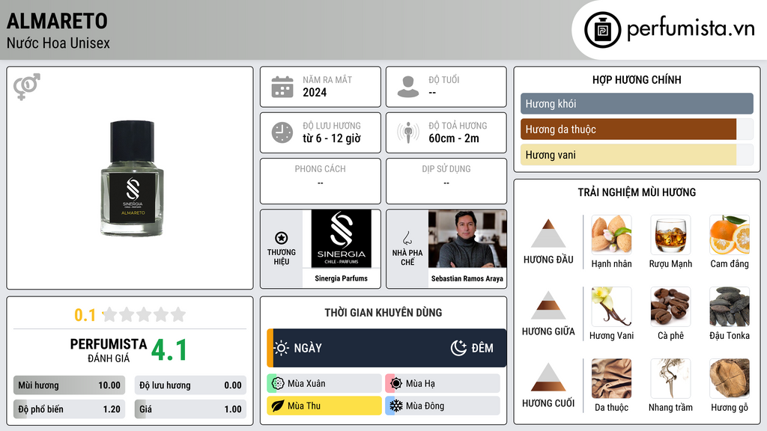This screenshot has height=431, width=767.
Task: Click the clock icon beside Độ lưu hương
Action: pos(282,132)
